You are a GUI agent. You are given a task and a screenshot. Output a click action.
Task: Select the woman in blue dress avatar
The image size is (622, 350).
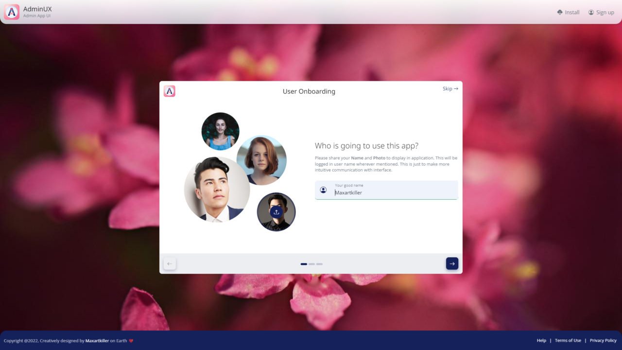[x=220, y=131]
